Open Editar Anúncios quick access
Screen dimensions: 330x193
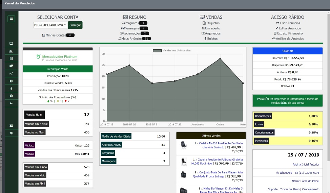pos(288,28)
